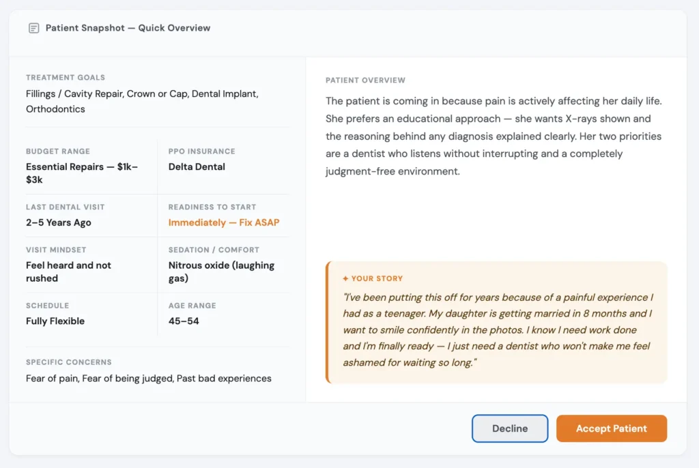Click the orange Immediately — Fix ASAP status
This screenshot has width=699, height=468.
click(x=224, y=222)
